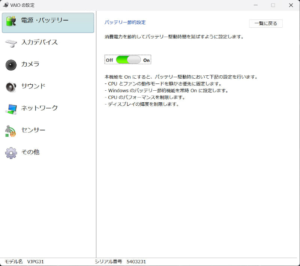Open the センサー settings section

click(34, 130)
